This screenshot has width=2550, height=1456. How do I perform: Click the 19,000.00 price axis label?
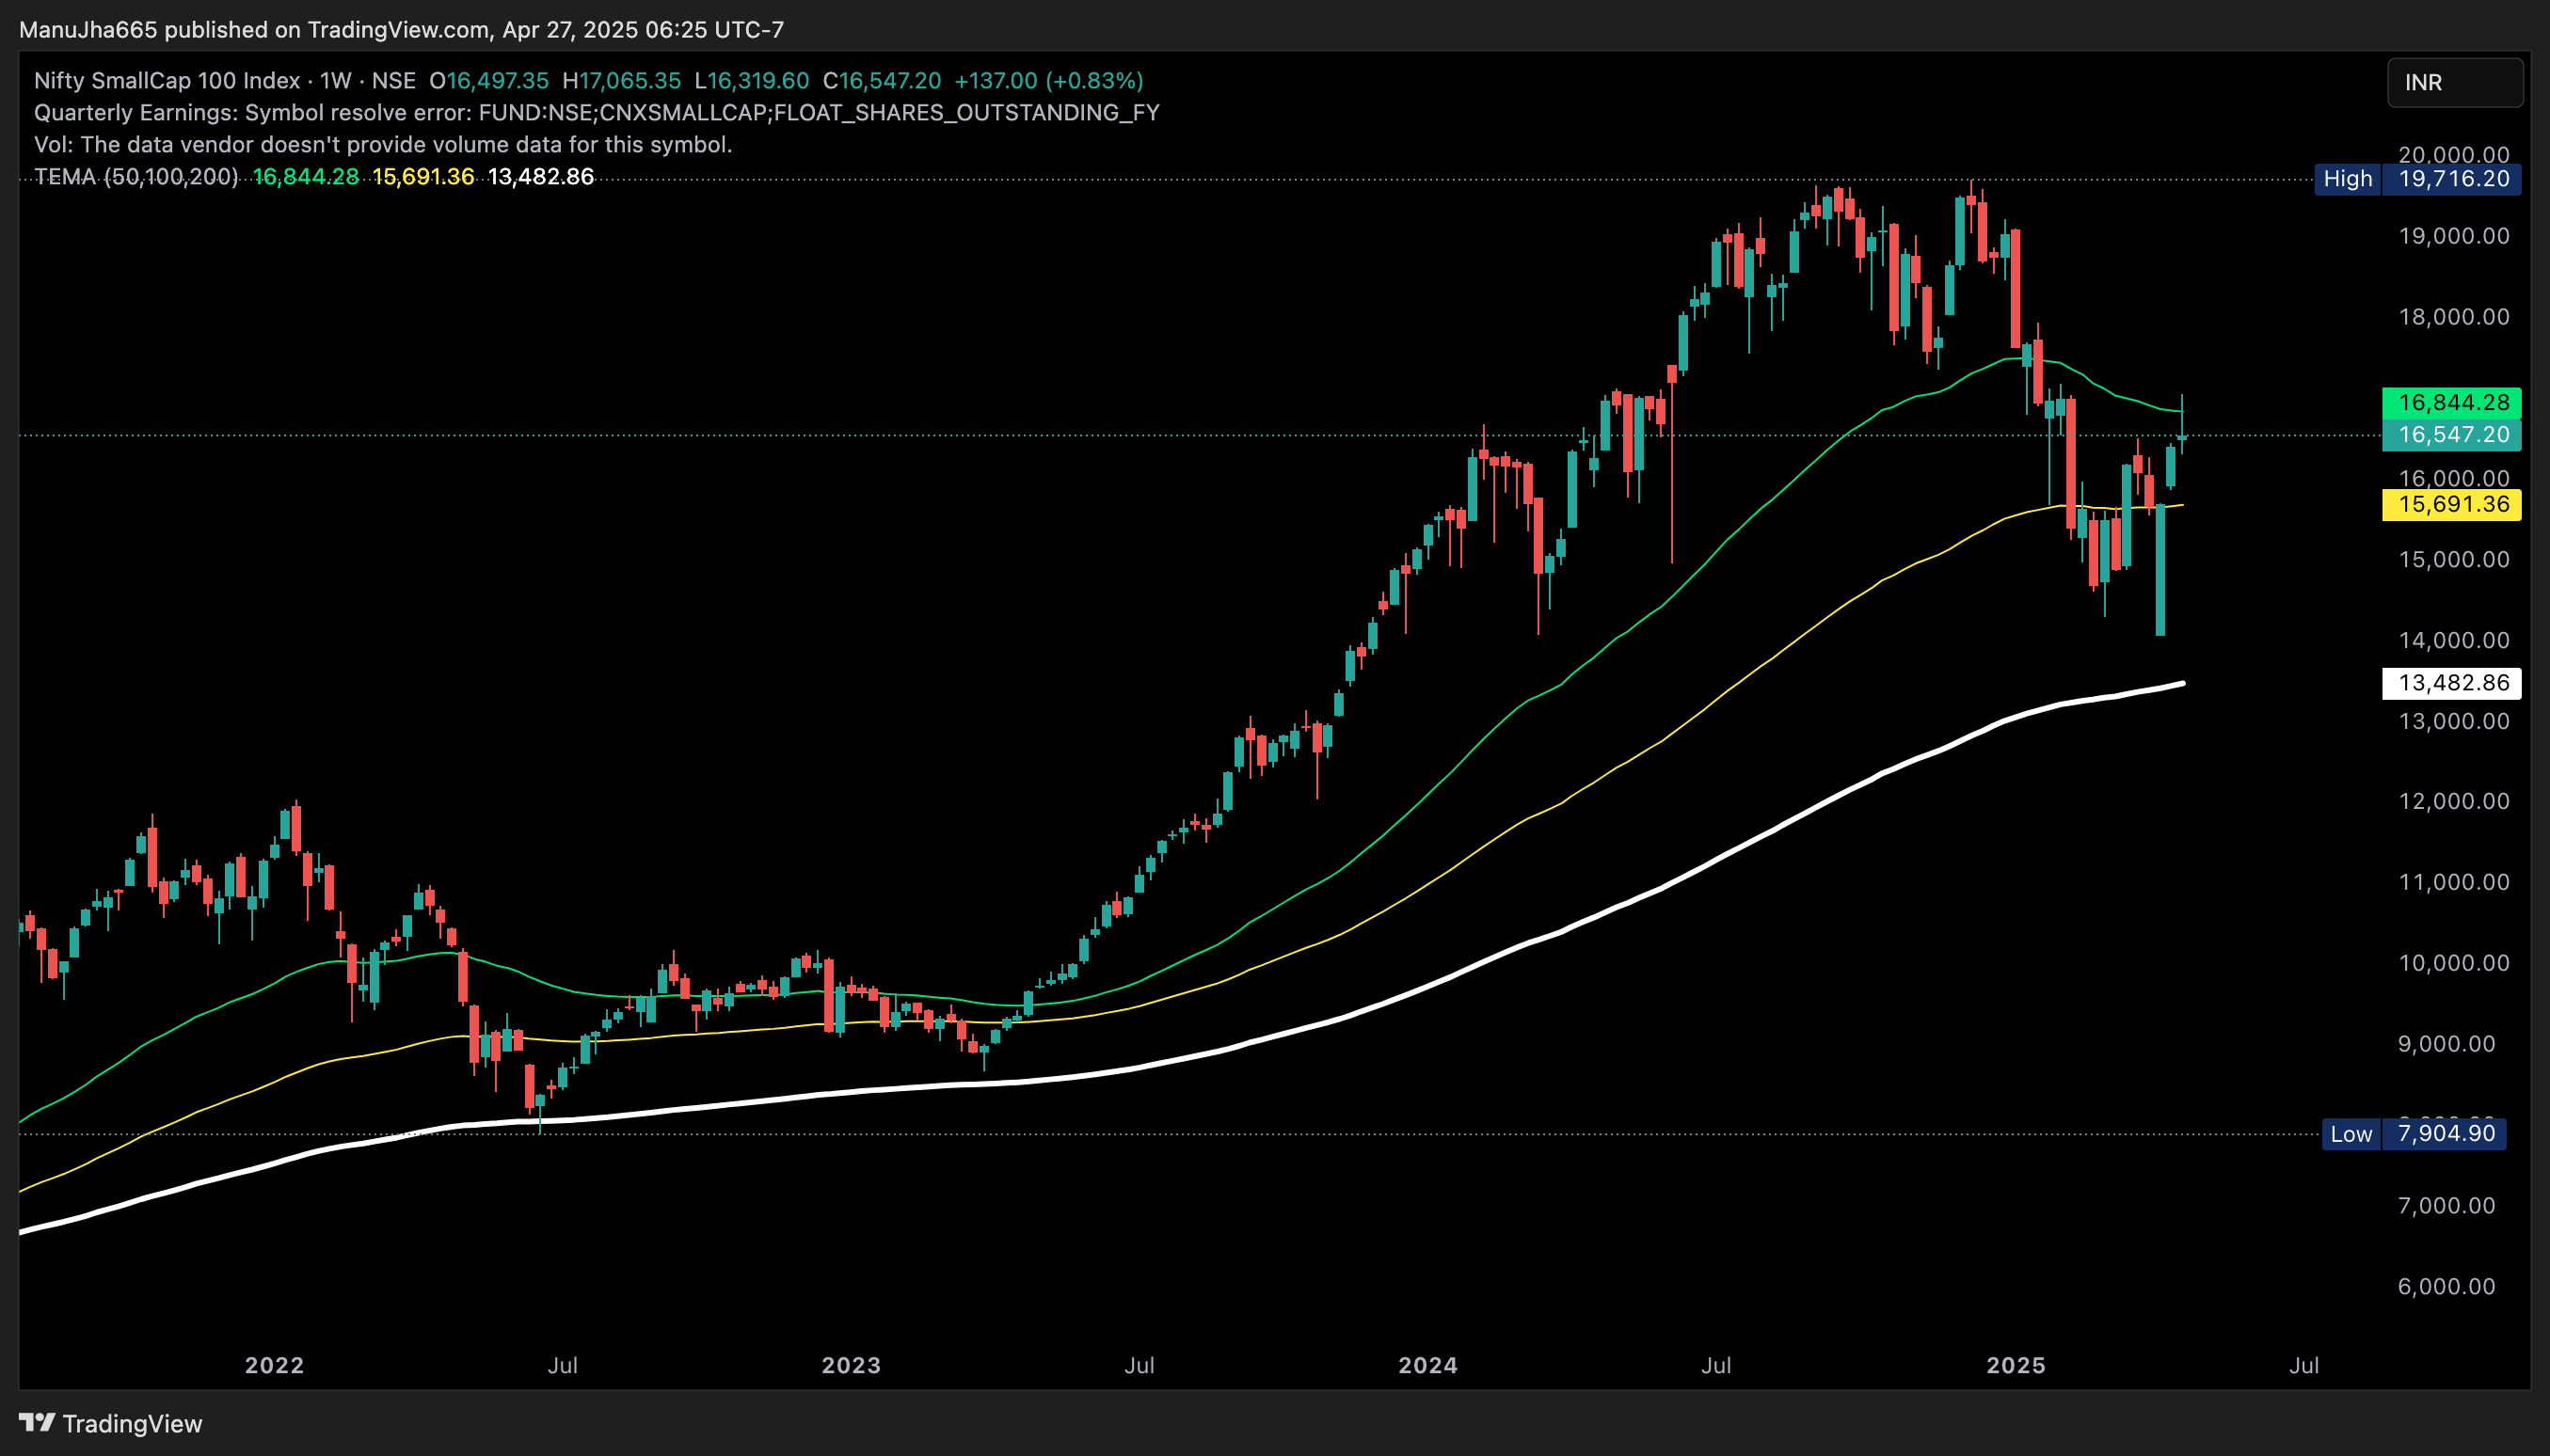point(2453,236)
